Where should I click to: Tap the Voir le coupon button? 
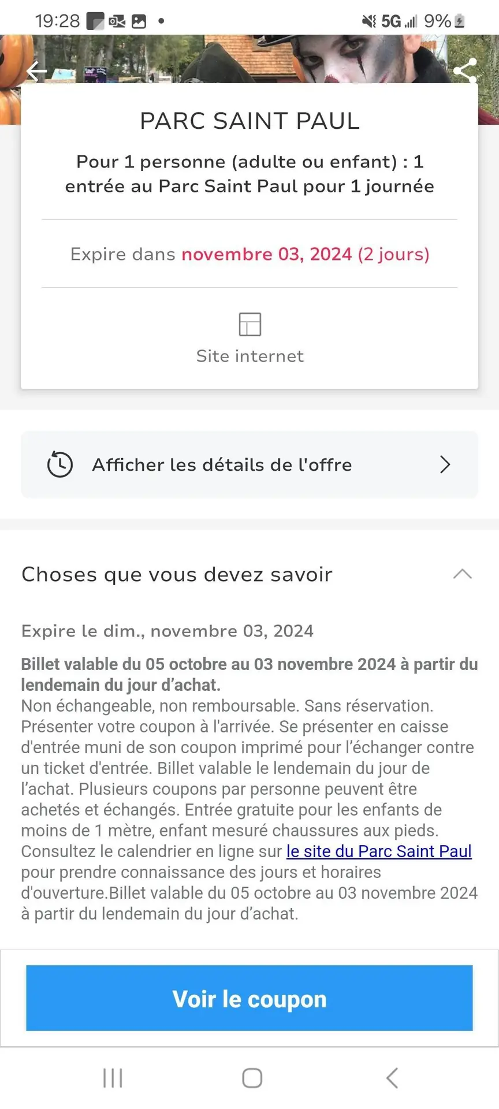coord(249,998)
